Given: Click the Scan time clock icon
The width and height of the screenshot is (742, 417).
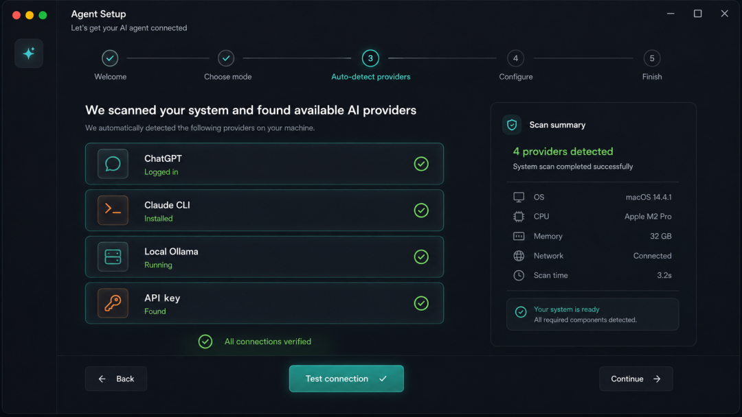Looking at the screenshot, I should click(x=519, y=275).
